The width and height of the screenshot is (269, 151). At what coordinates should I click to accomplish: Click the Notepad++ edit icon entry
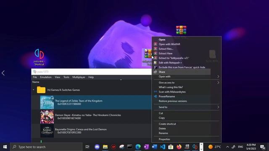pos(156,62)
